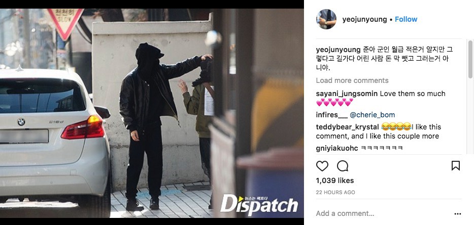Click yeojunyoung username in the caption
The image size is (474, 225).
(x=338, y=50)
